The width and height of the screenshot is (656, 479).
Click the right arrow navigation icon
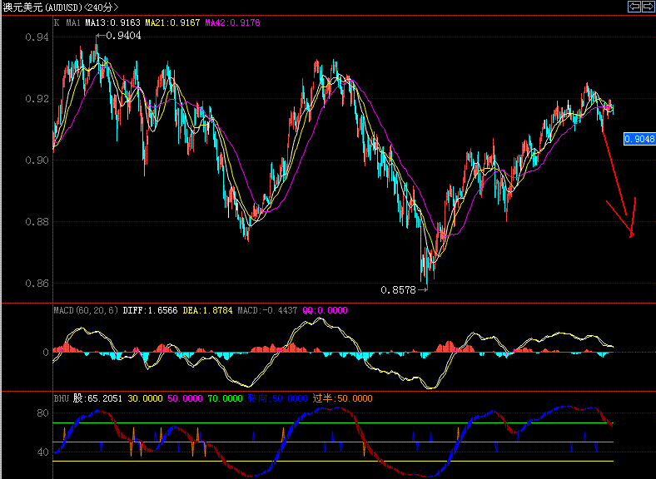tap(647, 7)
